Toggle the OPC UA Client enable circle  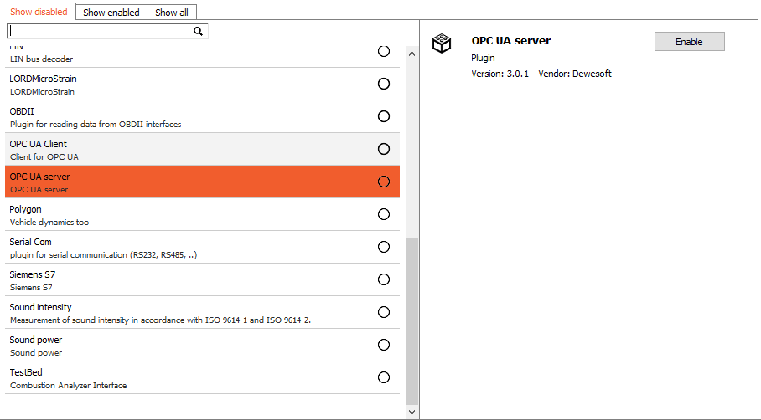[384, 149]
